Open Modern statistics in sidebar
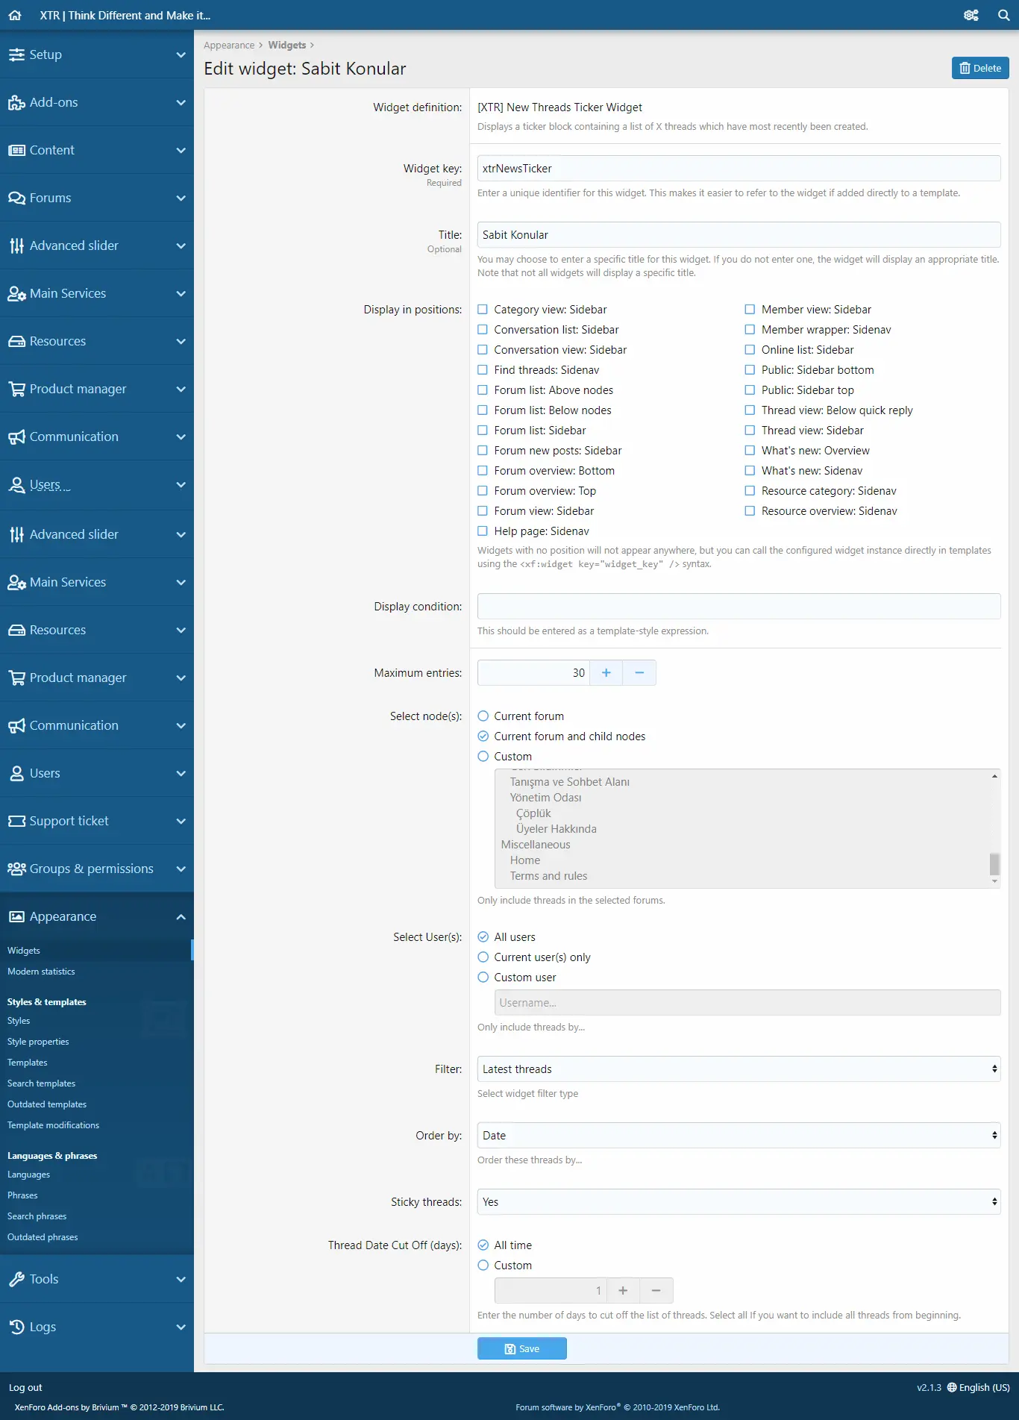The width and height of the screenshot is (1019, 1420). pos(41,972)
